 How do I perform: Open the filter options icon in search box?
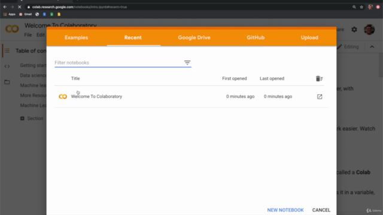point(187,63)
